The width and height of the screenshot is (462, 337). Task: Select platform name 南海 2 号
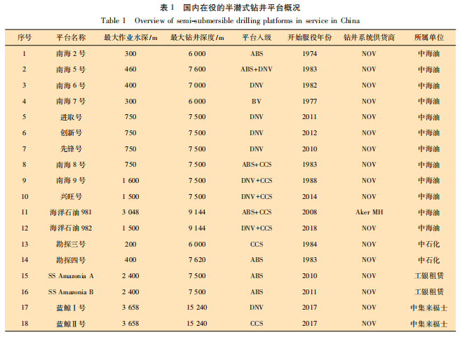(x=71, y=54)
